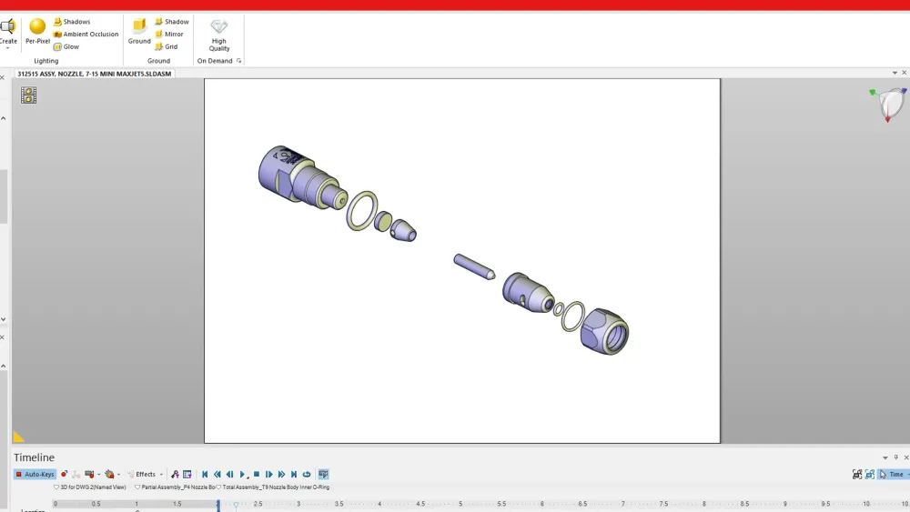The image size is (910, 512).
Task: Step to the next key
Action: tap(268, 475)
